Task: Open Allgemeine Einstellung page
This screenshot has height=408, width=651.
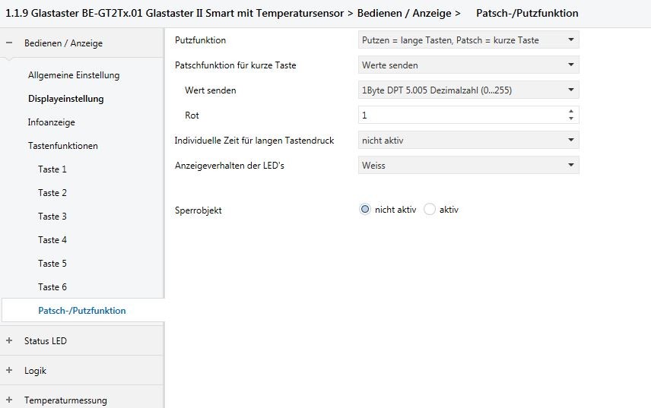Action: pos(74,75)
